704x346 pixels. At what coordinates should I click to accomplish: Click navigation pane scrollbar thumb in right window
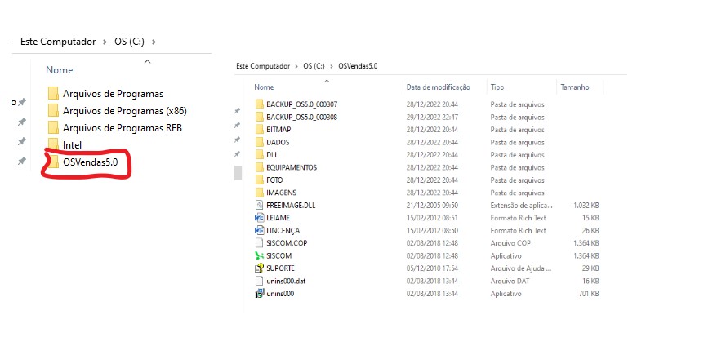pos(238,173)
